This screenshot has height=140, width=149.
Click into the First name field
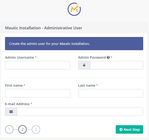[38, 93]
